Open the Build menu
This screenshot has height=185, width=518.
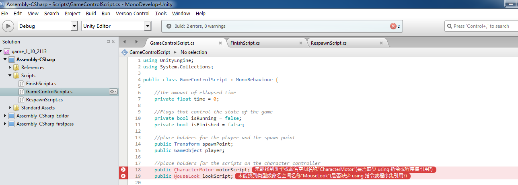91,13
